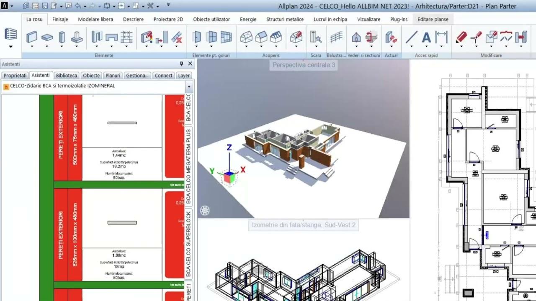Open the Stair tool in Scara
536x301 pixels.
coord(316,37)
